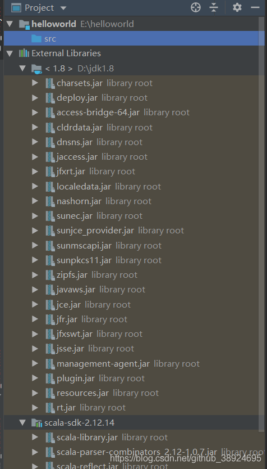Expand the scala-library.jar entry
Viewport: 267px width, 469px height.
[x=35, y=438]
